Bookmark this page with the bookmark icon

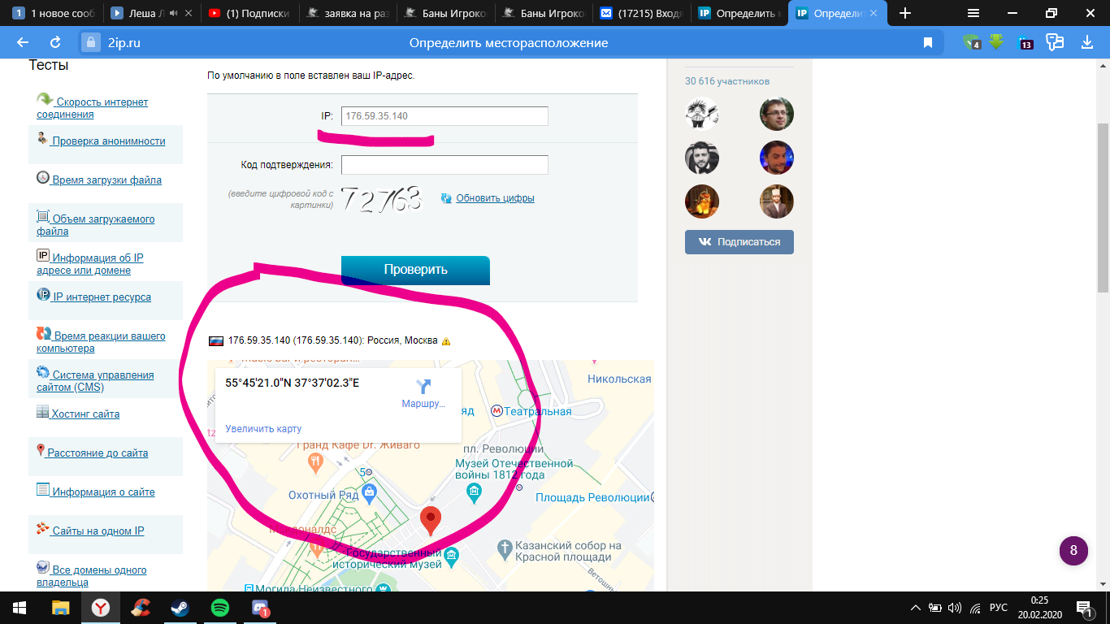[927, 43]
